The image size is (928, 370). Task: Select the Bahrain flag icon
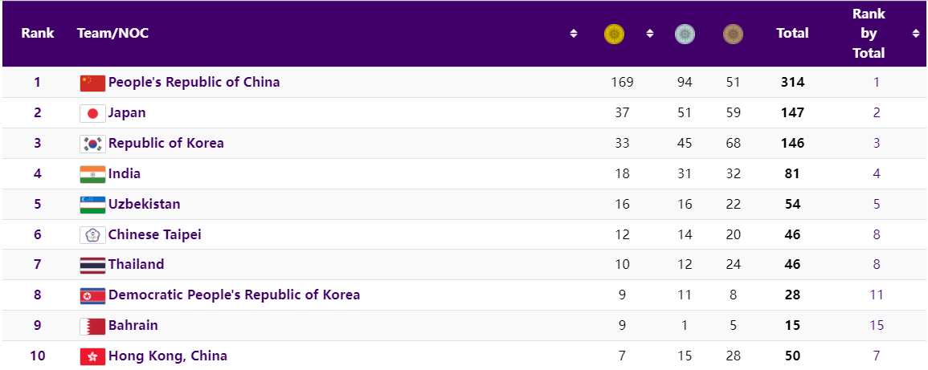[92, 326]
